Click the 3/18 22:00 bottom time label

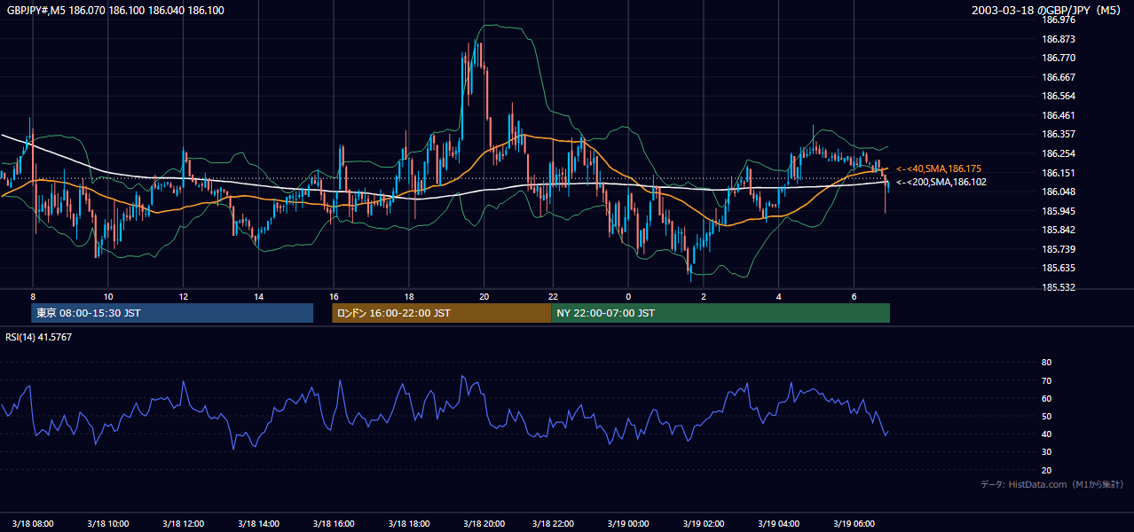pyautogui.click(x=554, y=523)
